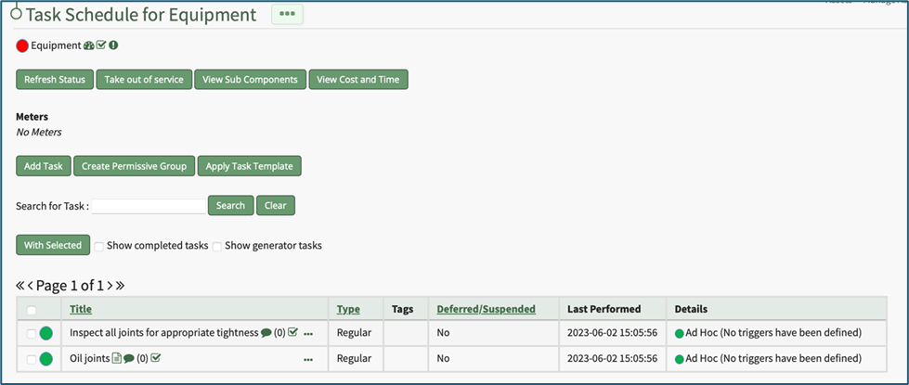
Task: Click the Equipment checkmark task icon
Action: click(x=101, y=45)
